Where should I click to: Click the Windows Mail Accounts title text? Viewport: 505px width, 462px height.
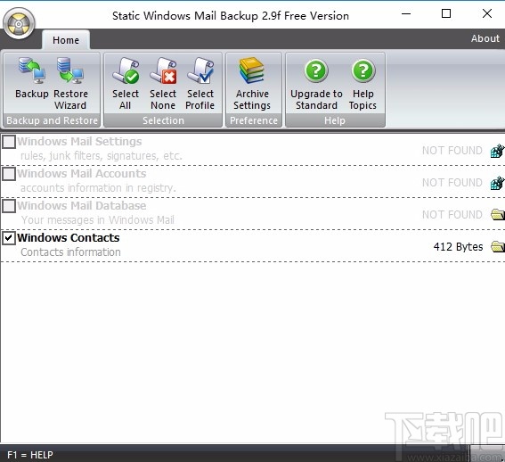click(82, 174)
